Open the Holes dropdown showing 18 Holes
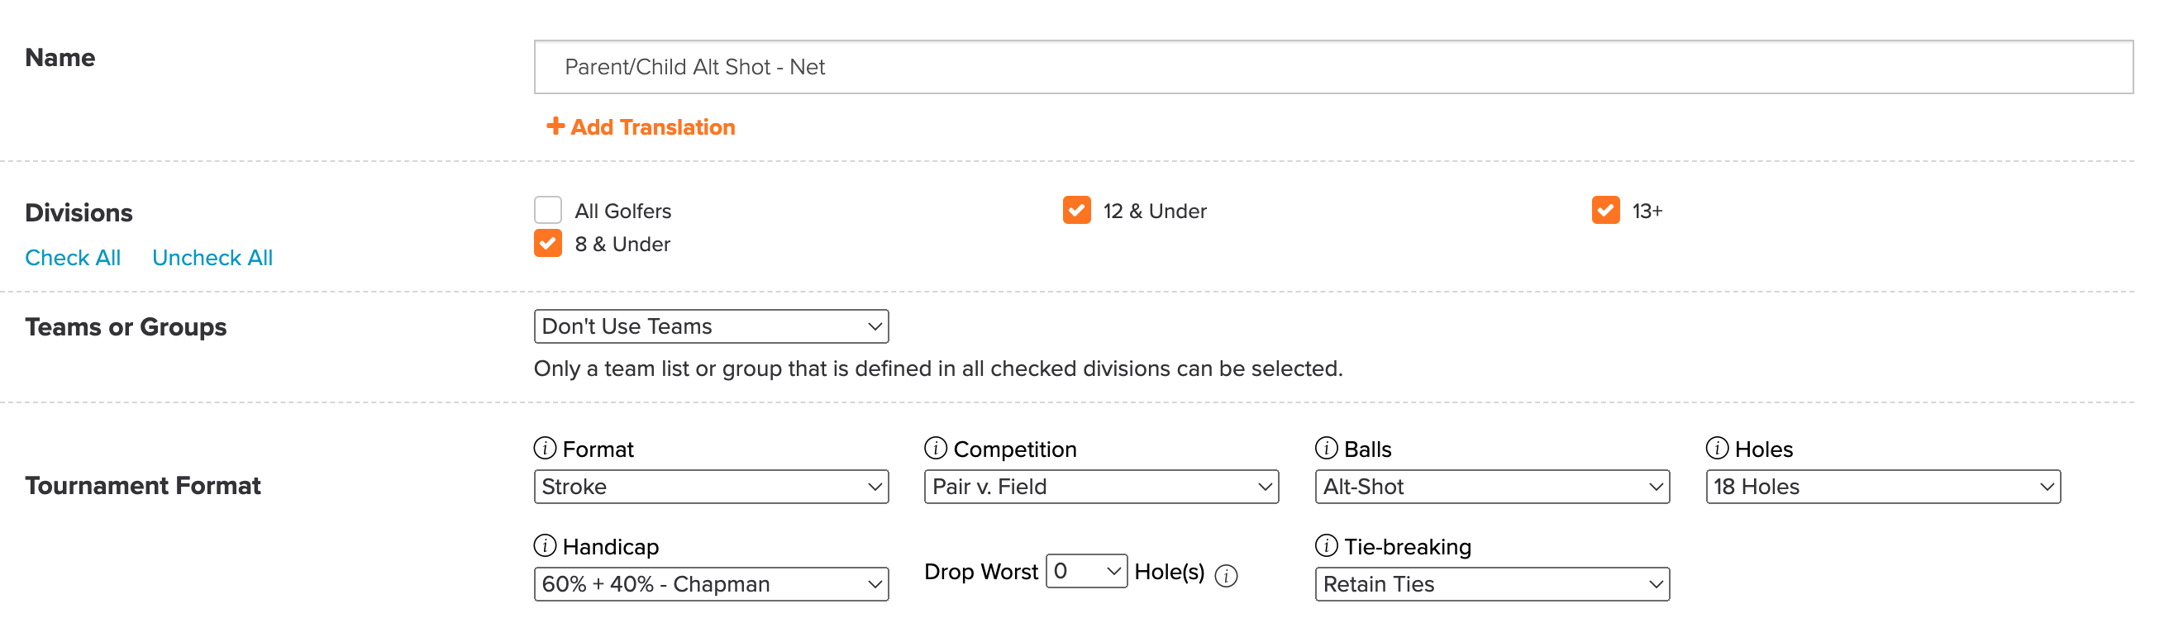This screenshot has width=2169, height=623. (1883, 487)
